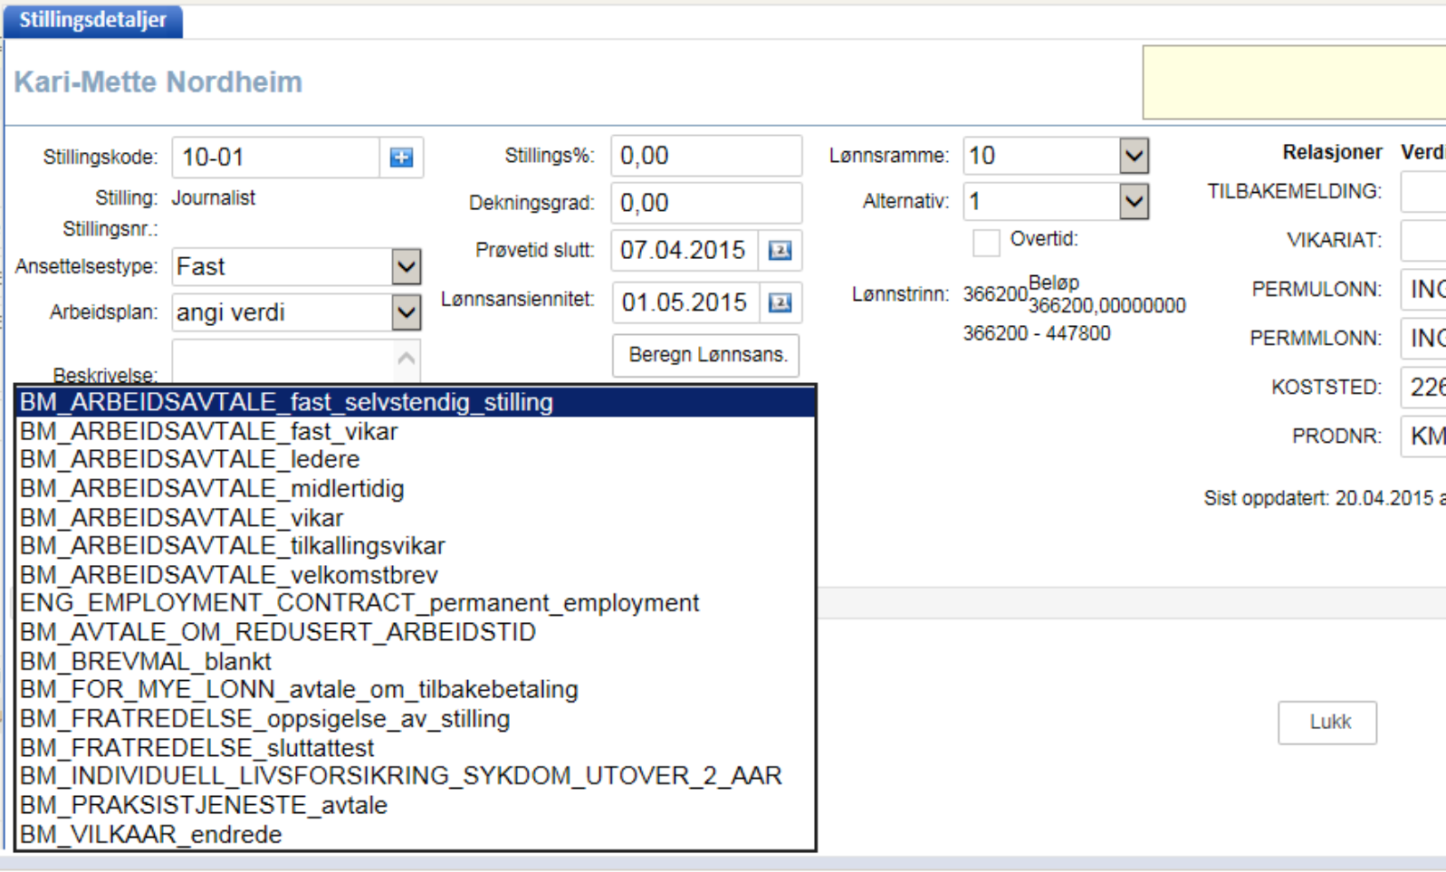Click the Beskrivelse scroll up arrow

click(x=407, y=359)
